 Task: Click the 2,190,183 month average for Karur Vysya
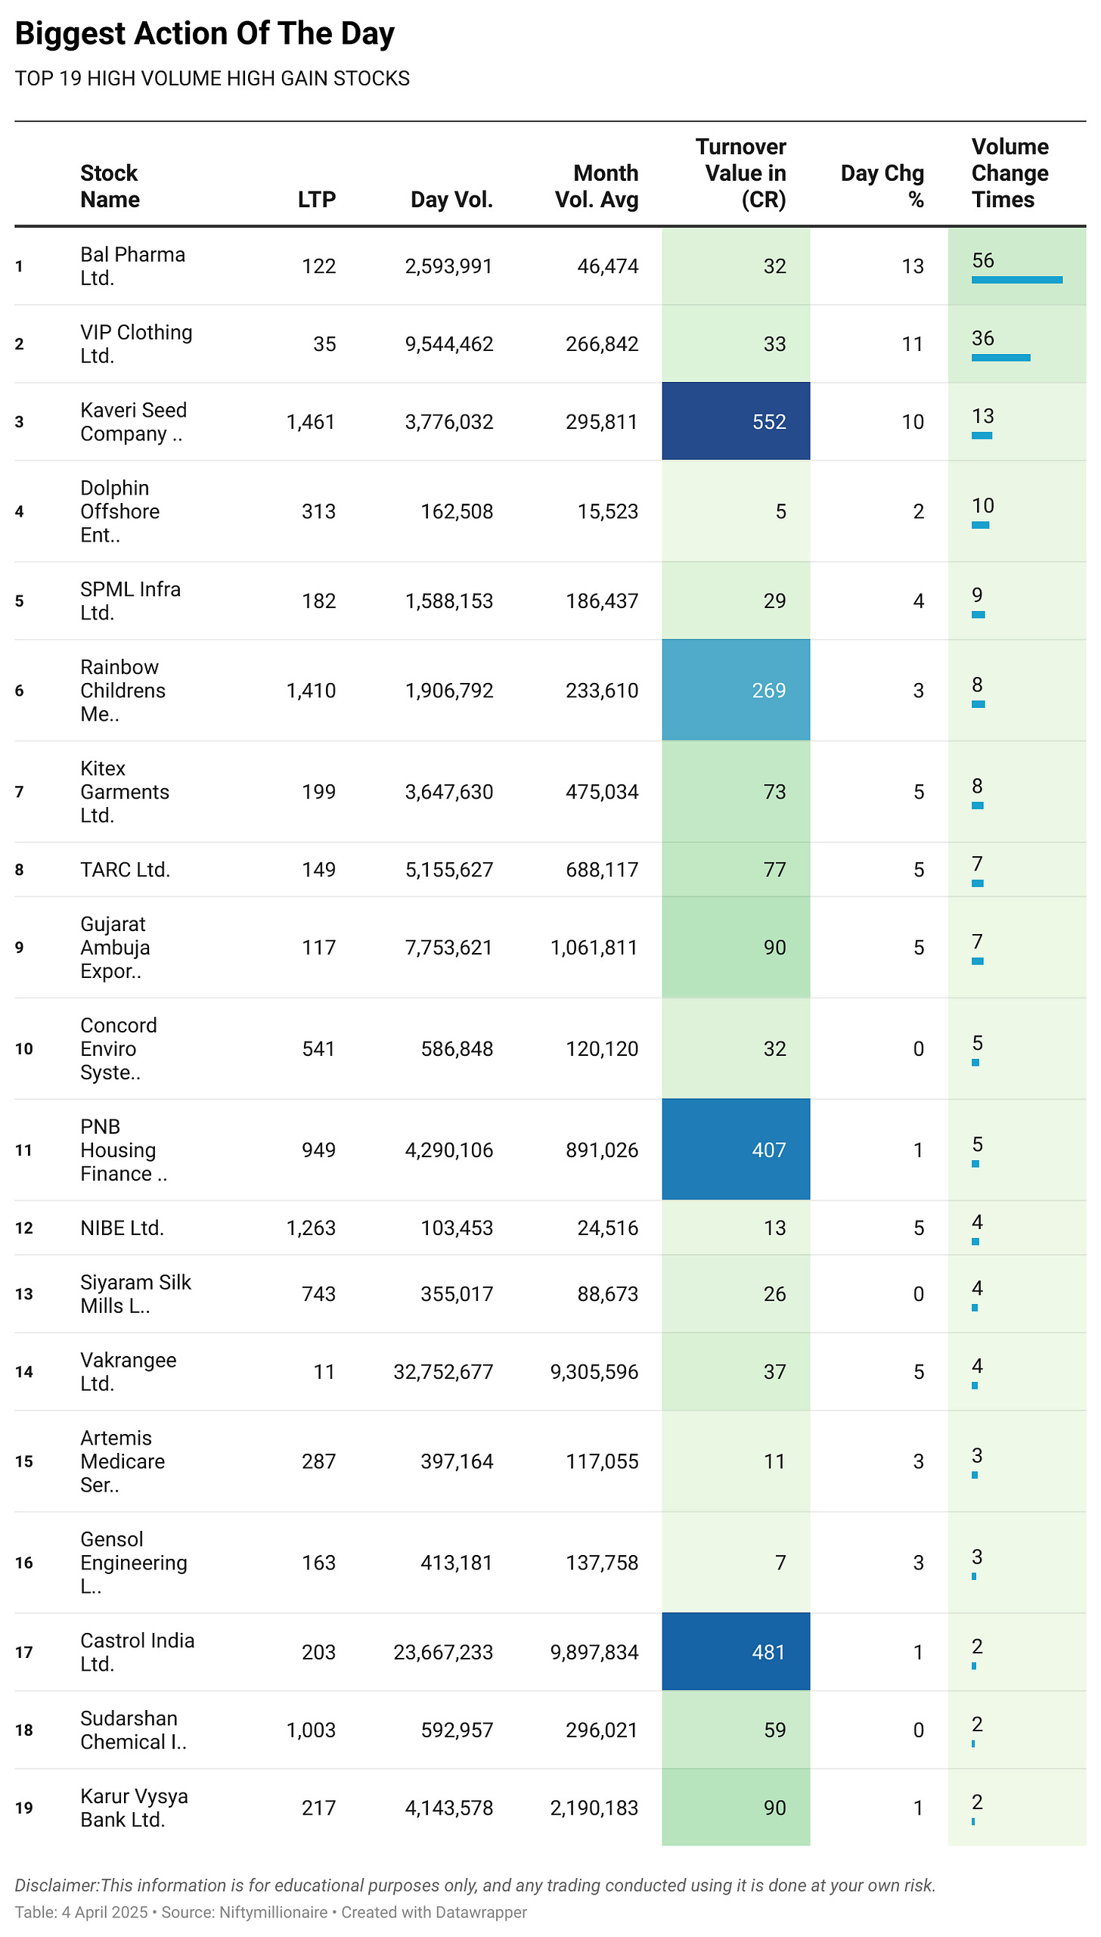(594, 1808)
